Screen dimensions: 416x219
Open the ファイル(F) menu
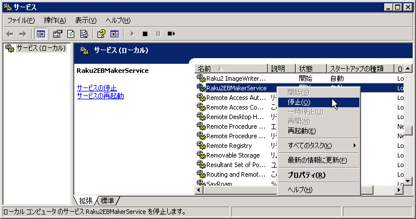(x=21, y=20)
